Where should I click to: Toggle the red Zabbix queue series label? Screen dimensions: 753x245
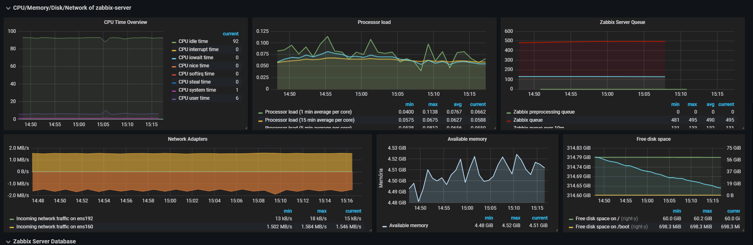(x=528, y=120)
